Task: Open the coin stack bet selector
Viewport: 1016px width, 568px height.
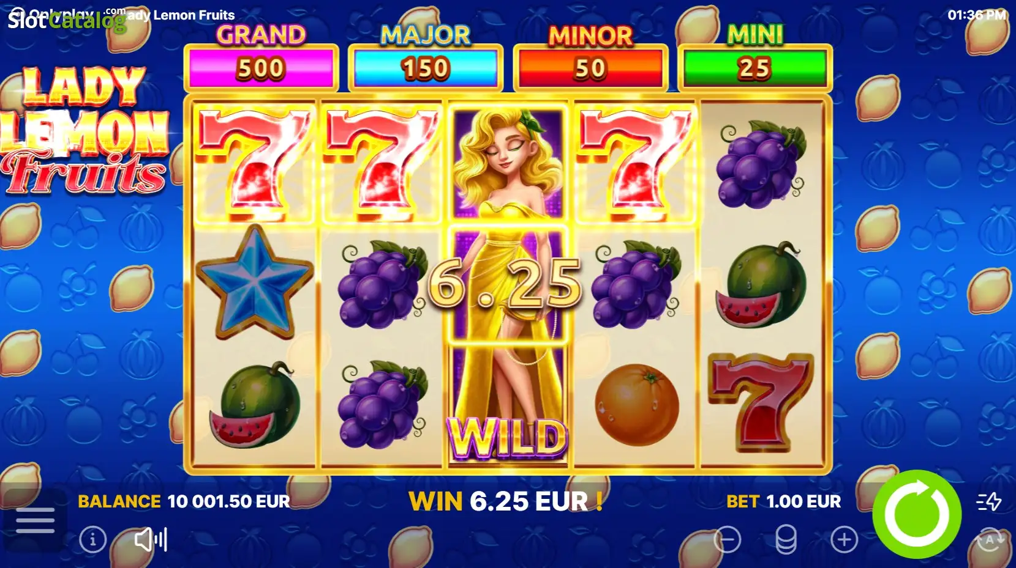Action: click(786, 540)
